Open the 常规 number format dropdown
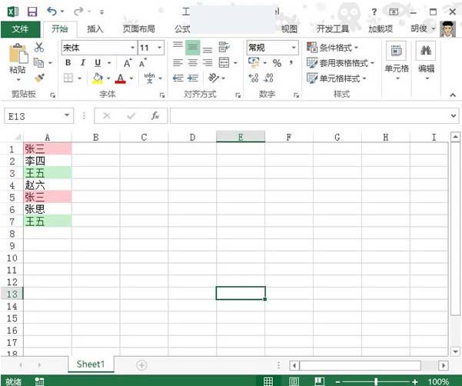 click(x=294, y=48)
